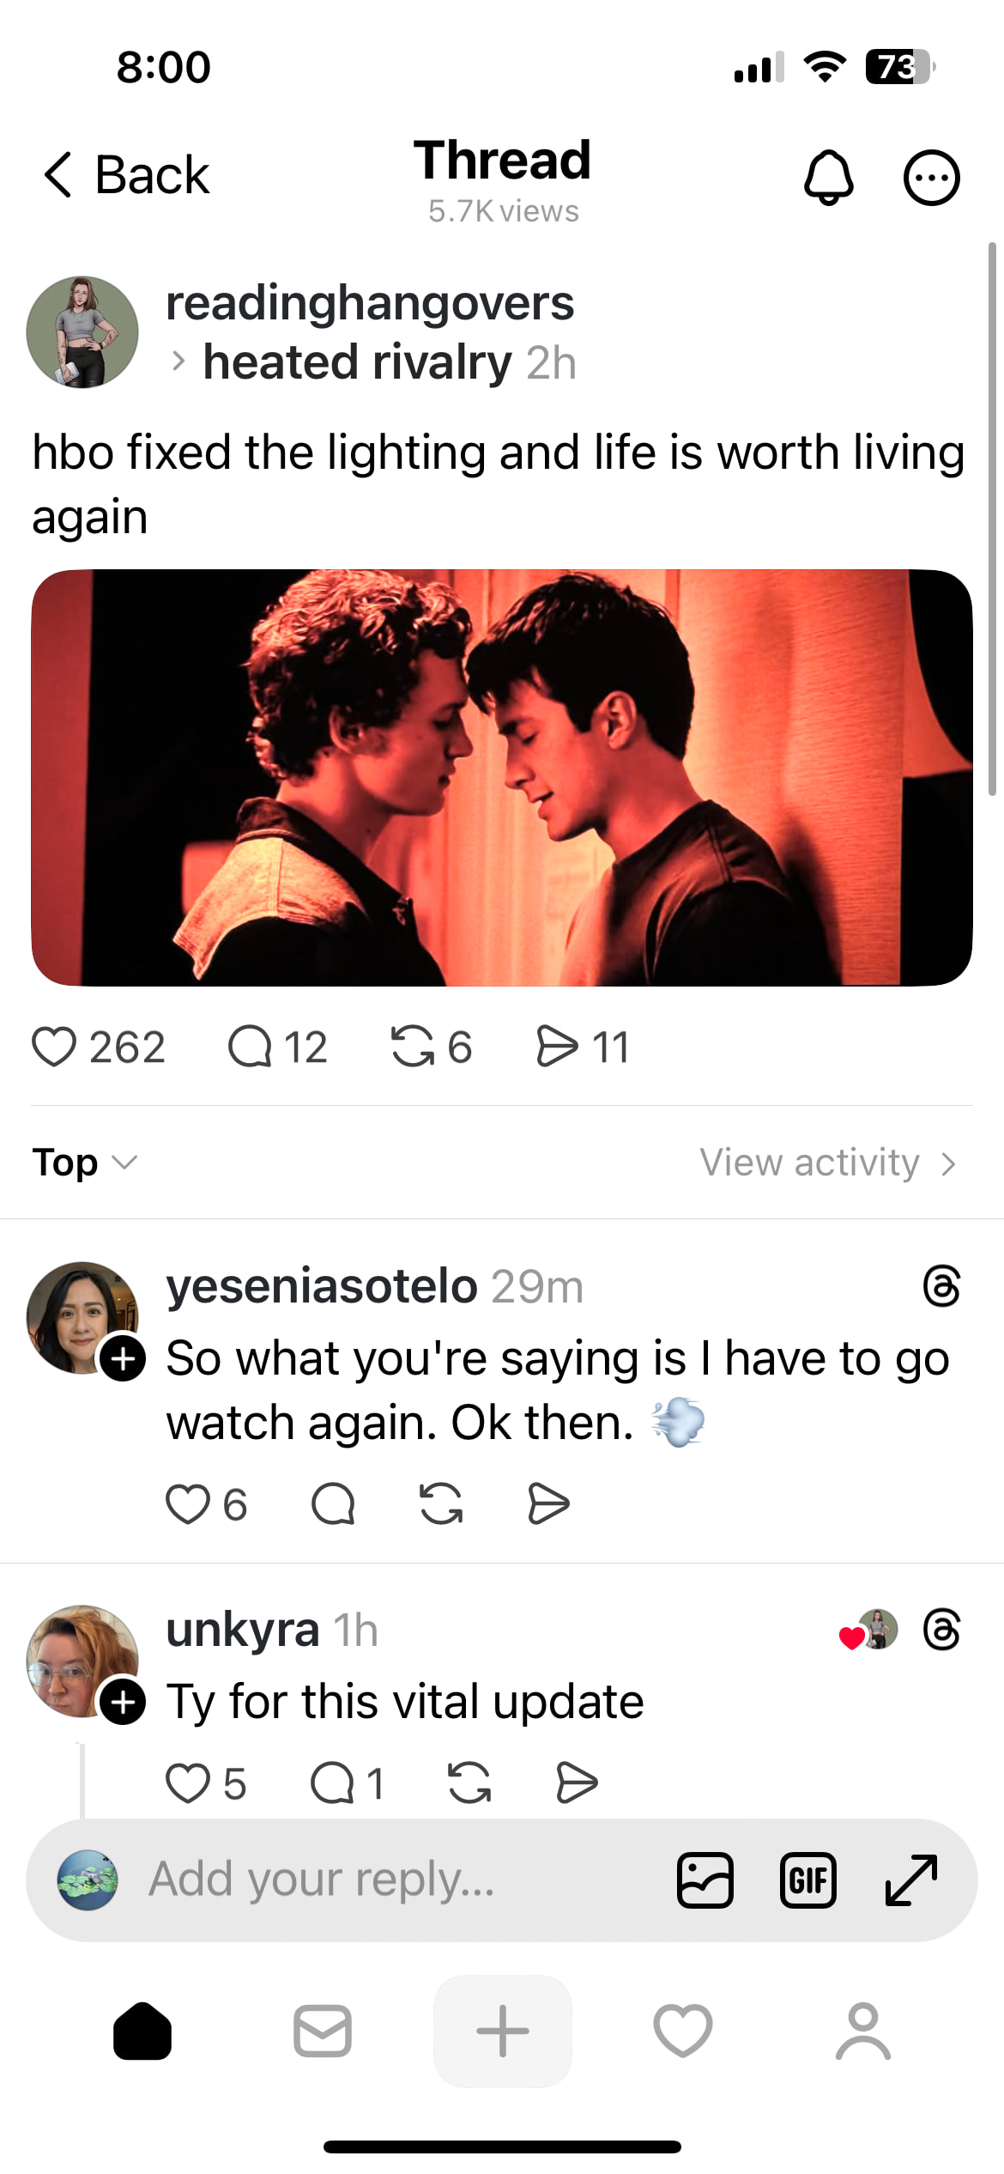
Task: Follow yeseniasotelo via plus badge
Action: (x=124, y=1358)
